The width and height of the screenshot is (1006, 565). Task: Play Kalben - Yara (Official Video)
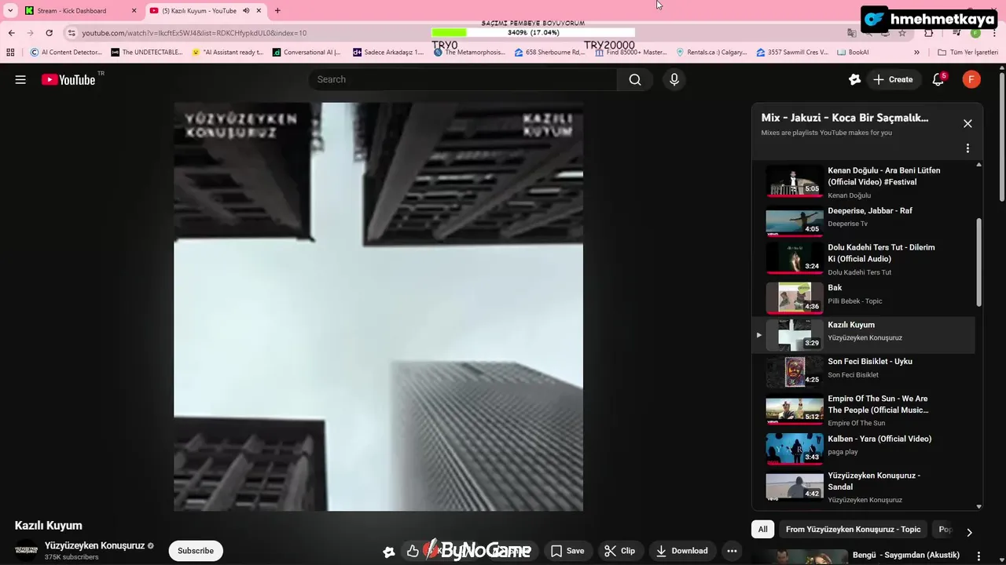865,448
